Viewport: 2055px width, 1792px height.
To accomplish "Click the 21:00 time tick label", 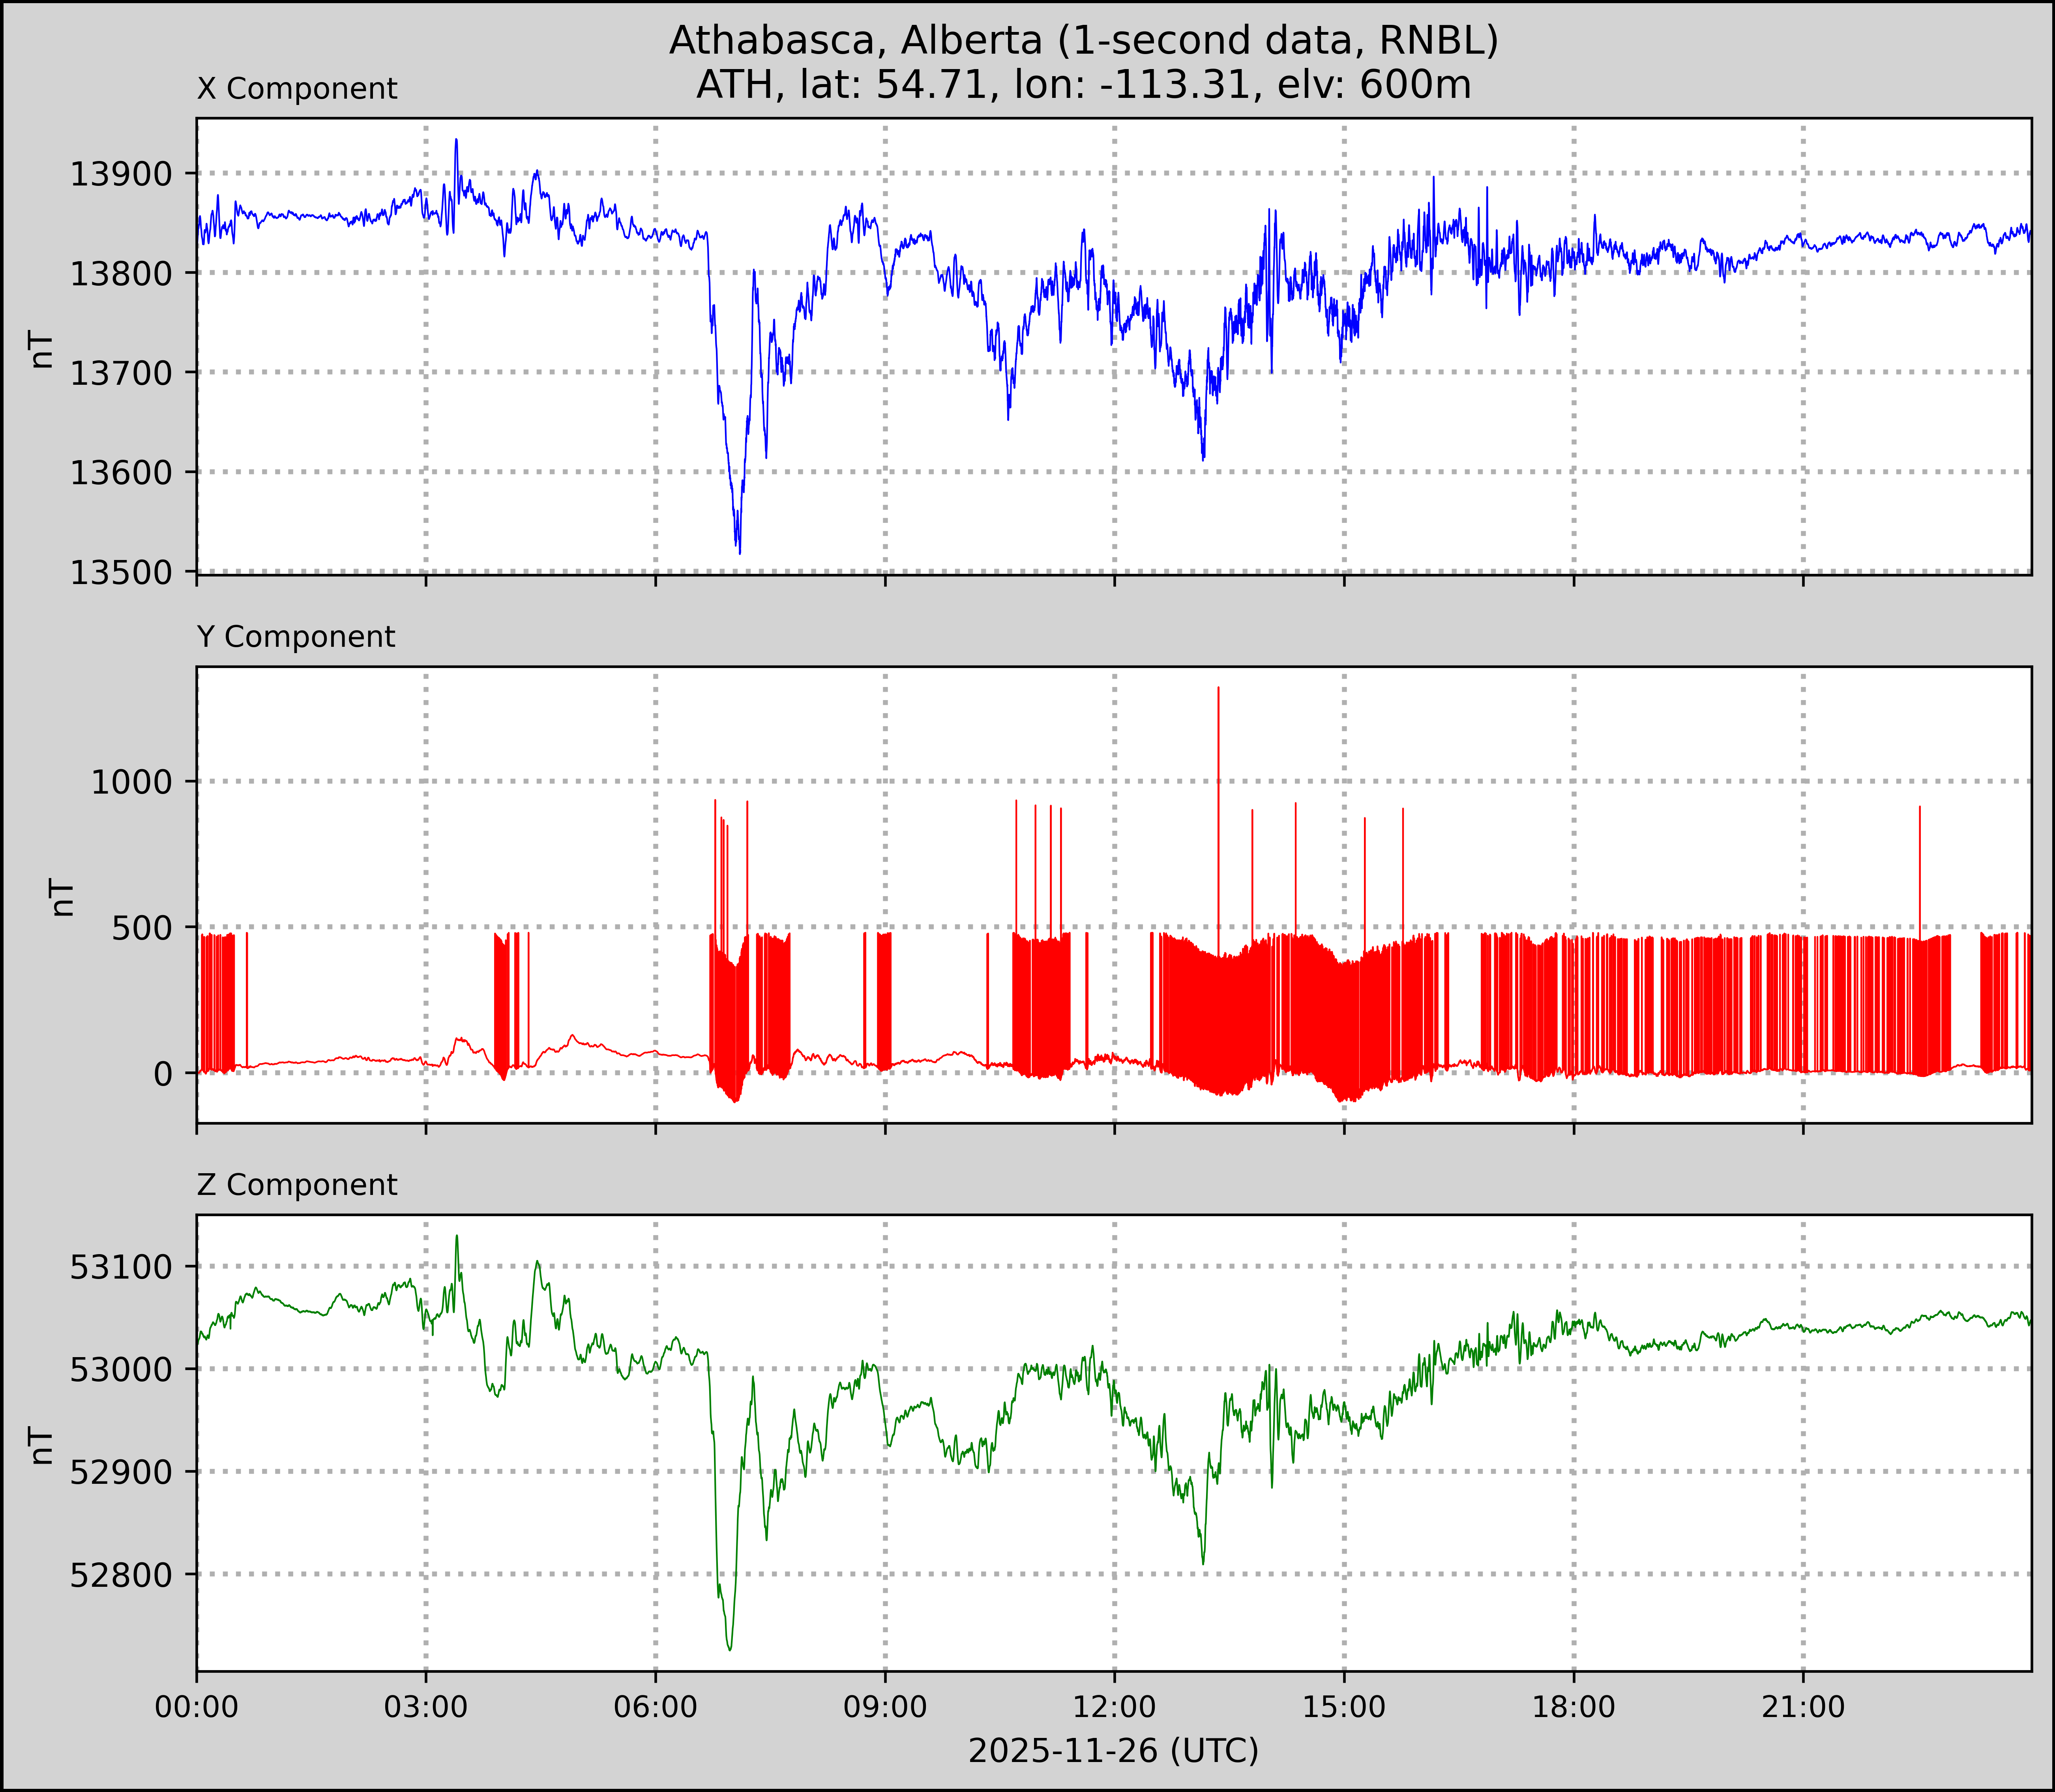I will tap(1803, 1706).
